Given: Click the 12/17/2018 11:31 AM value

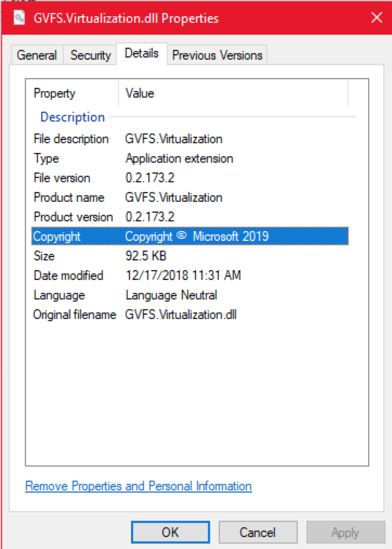Looking at the screenshot, I should tap(183, 276).
